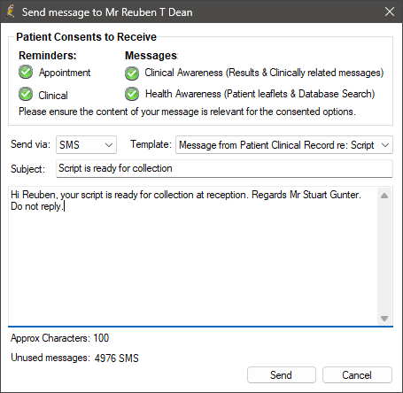Screen dimensions: 403x393
Task: Click the Health Awareness green check icon
Action: (x=132, y=94)
